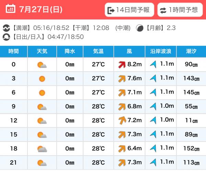This screenshot has width=206, height=171.
Task: Click the red wind arrow at 8.2m
Action: click(x=122, y=65)
